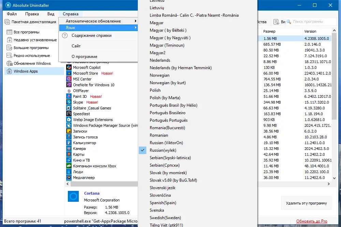The image size is (341, 227).
Task: Choose Limba Română Calin C. language
Action: [x=194, y=15]
